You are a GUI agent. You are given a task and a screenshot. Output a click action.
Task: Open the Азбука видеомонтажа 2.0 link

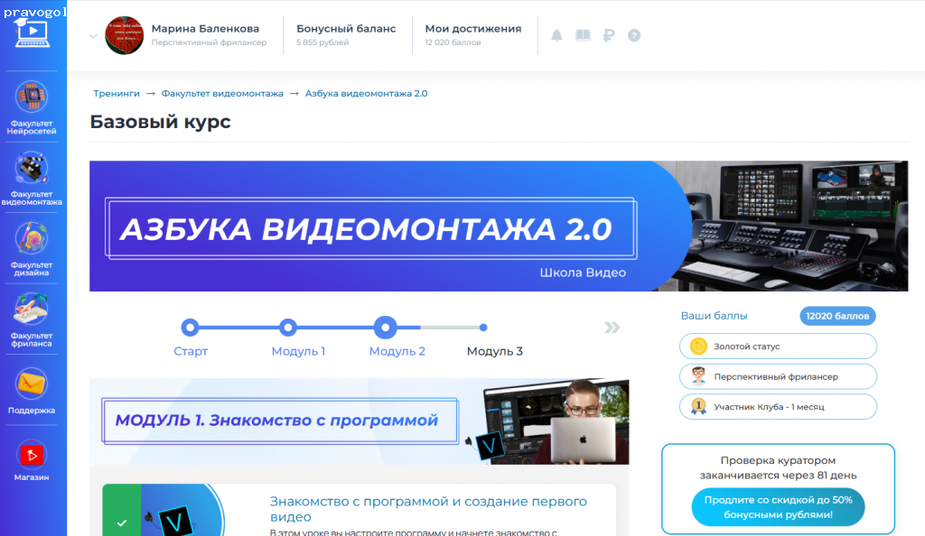pos(366,93)
